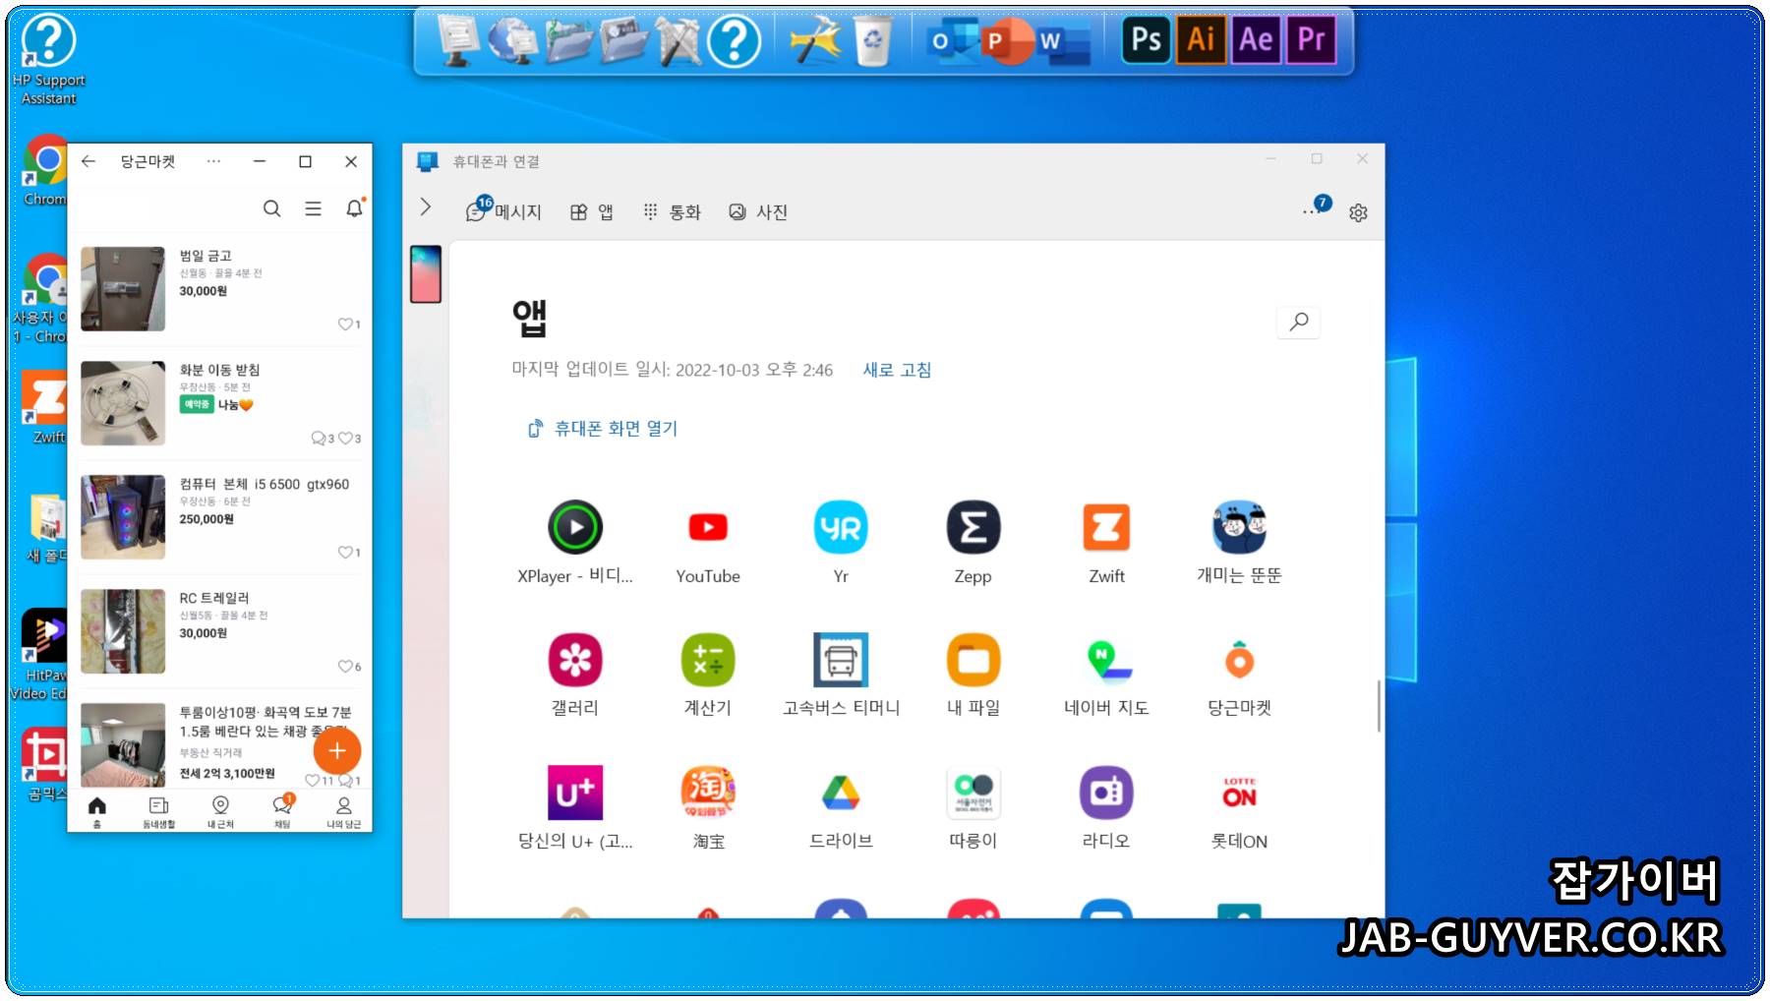Screen dimensions: 1770x1001
Task: Open the 라디오 radio app
Action: (x=1106, y=793)
